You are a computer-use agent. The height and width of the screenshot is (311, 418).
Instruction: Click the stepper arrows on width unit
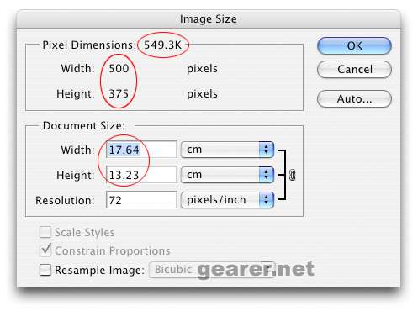pos(266,150)
